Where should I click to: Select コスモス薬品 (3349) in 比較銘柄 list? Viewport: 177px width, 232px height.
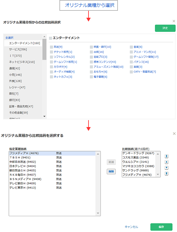tap(139, 158)
